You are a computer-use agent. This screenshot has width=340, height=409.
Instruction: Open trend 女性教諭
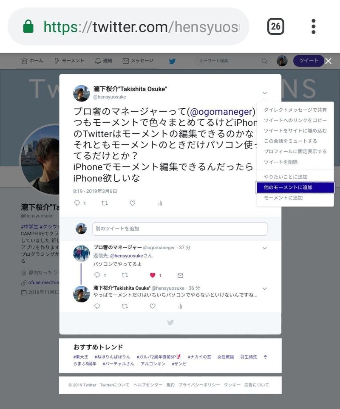(225, 357)
